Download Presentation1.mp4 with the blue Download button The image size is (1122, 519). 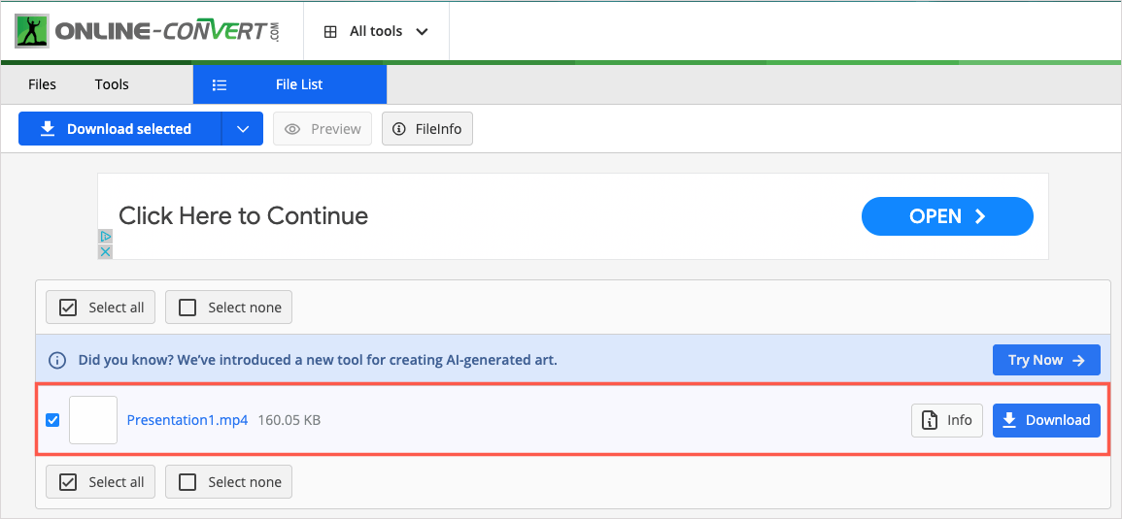coord(1046,420)
